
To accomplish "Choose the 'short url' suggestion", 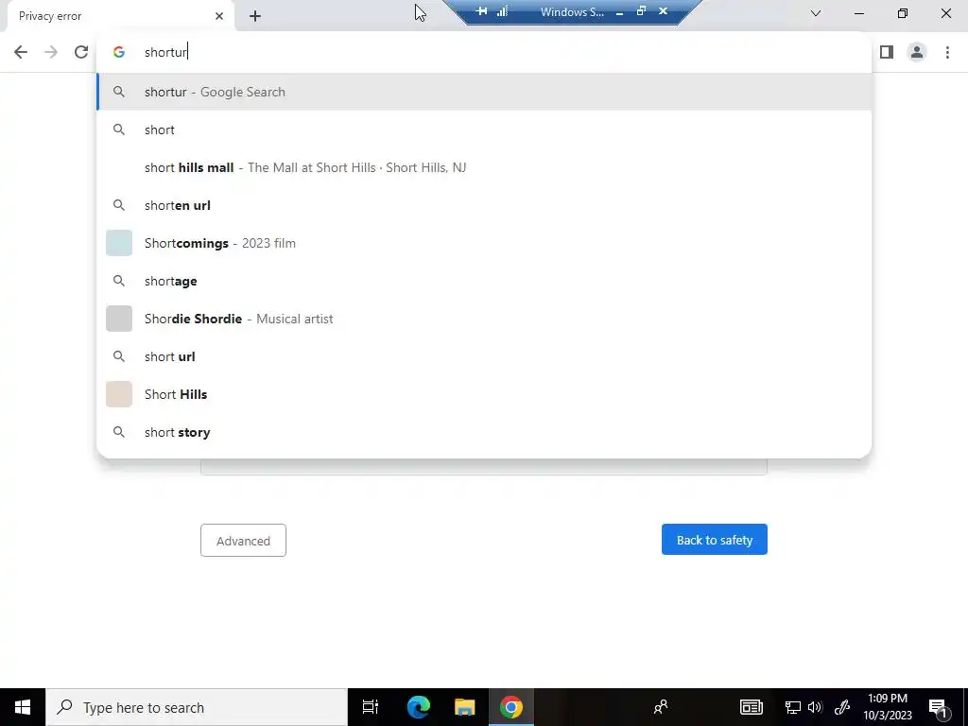I will point(484,356).
